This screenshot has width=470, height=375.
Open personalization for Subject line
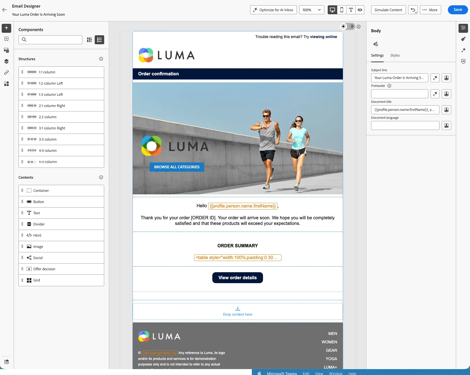(x=446, y=78)
